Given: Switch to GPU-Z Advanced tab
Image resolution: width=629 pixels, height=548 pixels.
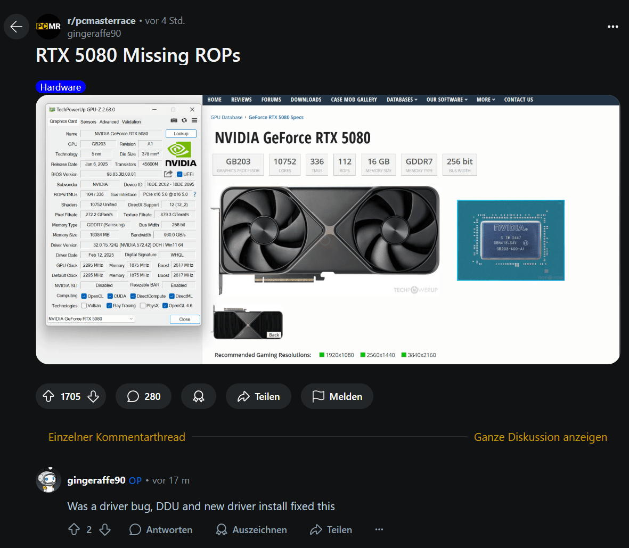Looking at the screenshot, I should 109,122.
